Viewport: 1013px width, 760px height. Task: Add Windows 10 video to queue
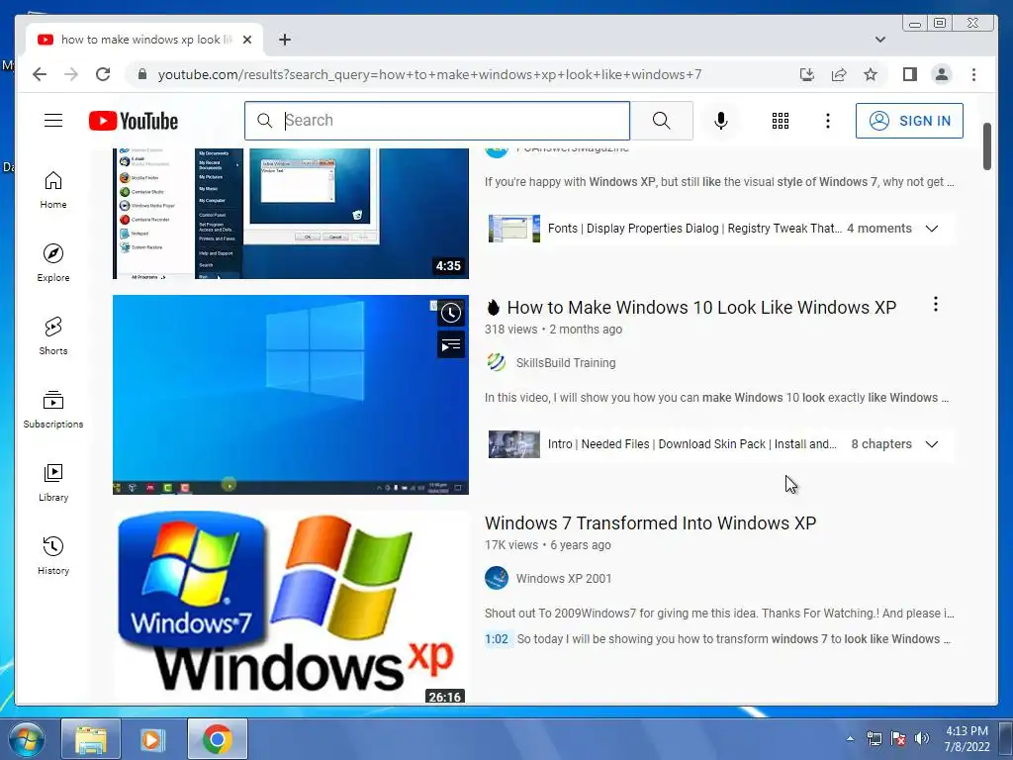[x=450, y=345]
